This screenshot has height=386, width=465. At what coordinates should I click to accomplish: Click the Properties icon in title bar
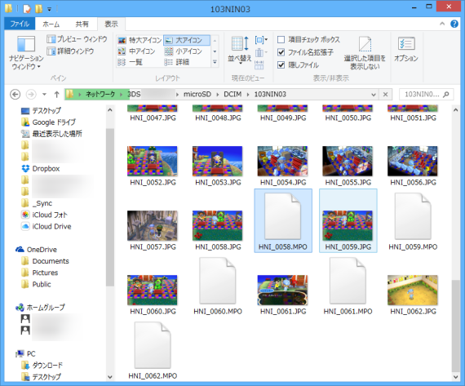(27, 9)
